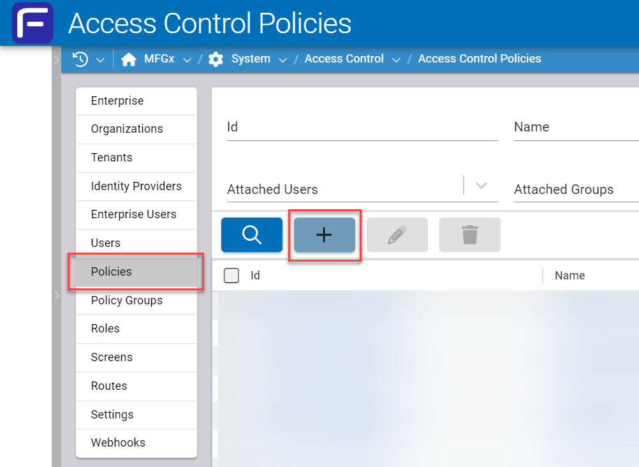Expand the history dropdown chevron

[x=100, y=60]
